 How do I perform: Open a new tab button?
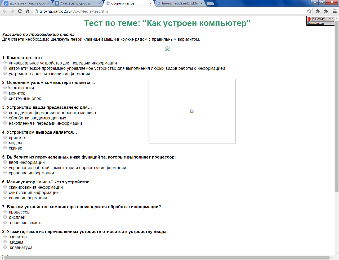(210, 3)
